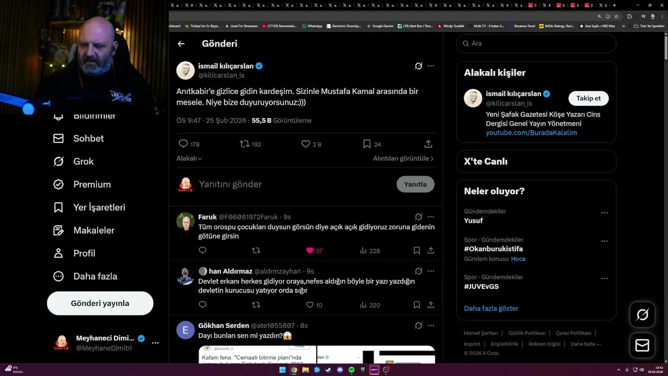Reply to Faruk's comment
668x376 pixels.
coord(202,251)
